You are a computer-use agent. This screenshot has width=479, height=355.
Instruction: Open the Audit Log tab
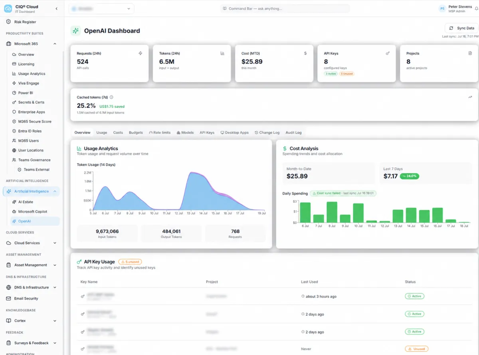coord(293,132)
